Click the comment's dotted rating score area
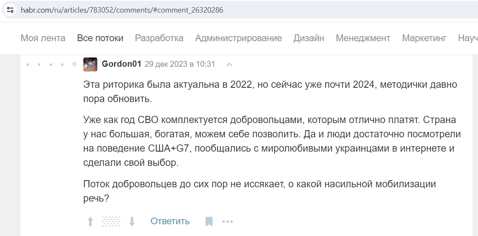Image resolution: width=478 pixels, height=236 pixels. click(111, 221)
